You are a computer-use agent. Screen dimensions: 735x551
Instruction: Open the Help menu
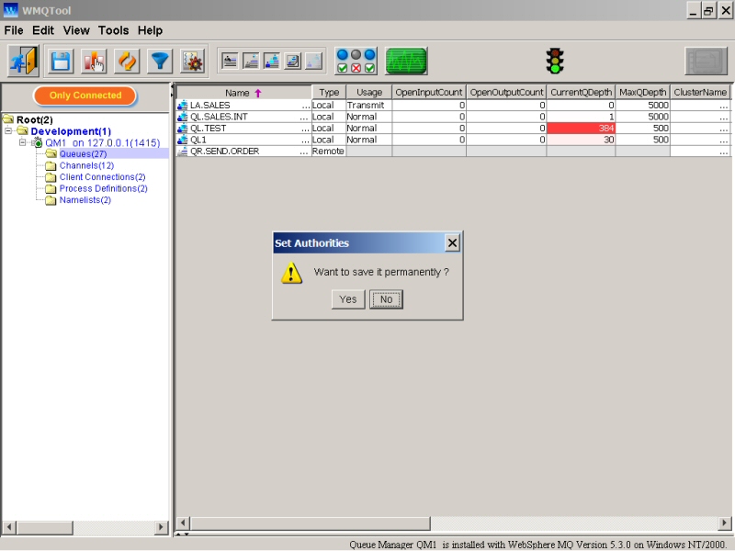coord(150,30)
